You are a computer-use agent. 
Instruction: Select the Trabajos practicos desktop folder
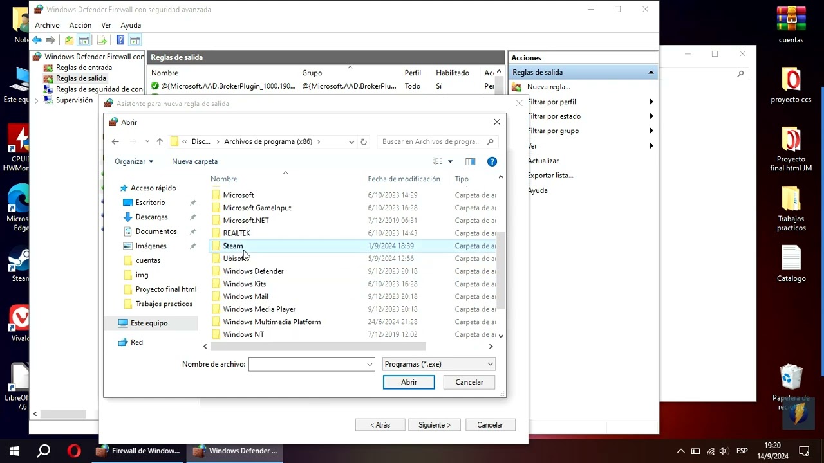pos(791,209)
